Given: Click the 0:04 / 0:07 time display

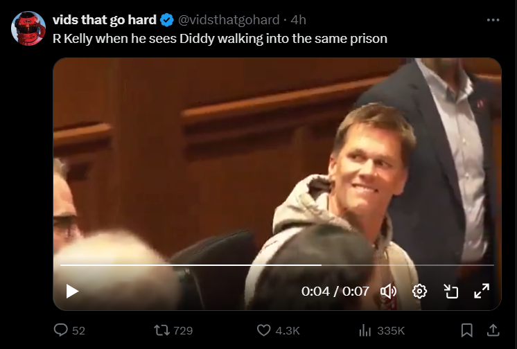Looking at the screenshot, I should point(335,292).
